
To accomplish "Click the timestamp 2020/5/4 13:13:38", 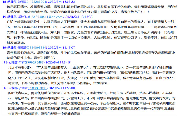I will tap(79, 17).
